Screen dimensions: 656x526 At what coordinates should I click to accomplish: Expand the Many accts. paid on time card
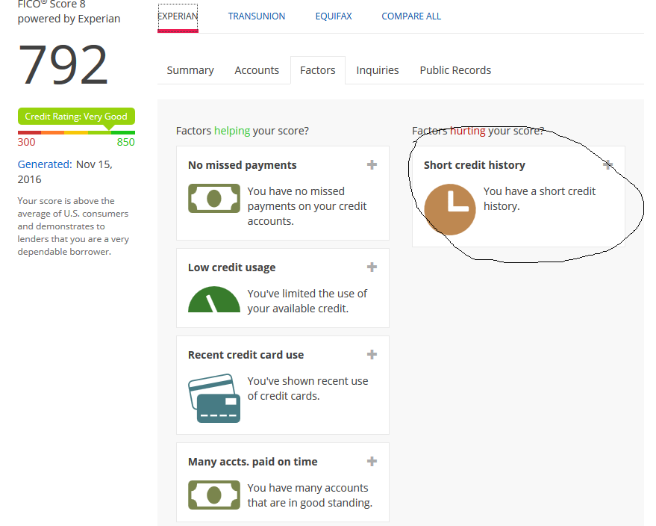372,461
